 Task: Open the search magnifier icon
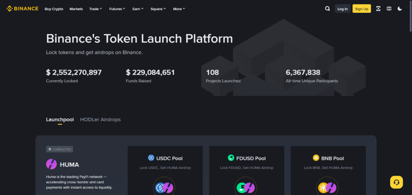point(327,9)
